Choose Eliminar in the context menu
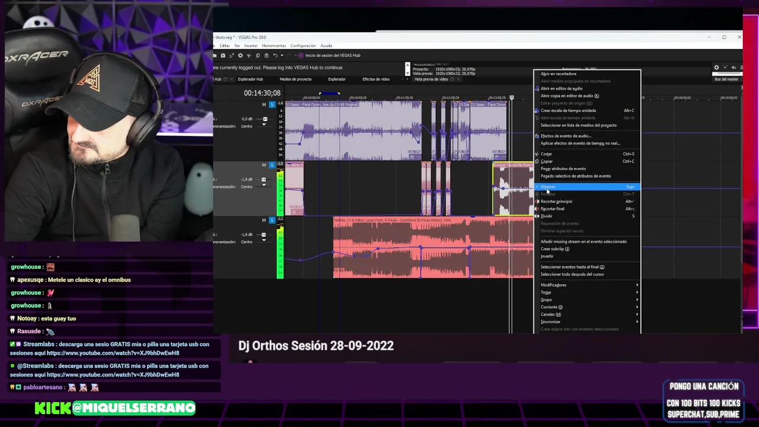 [x=587, y=187]
